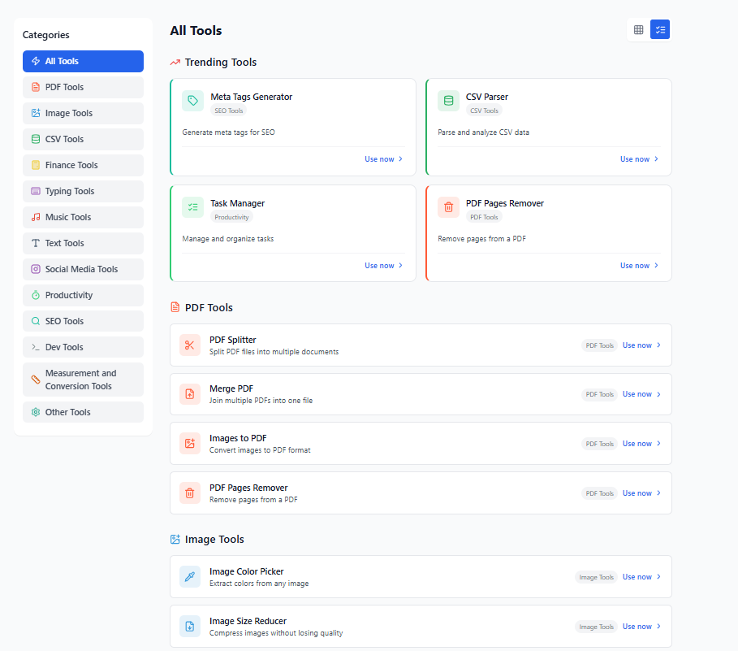Click the Social Media Tools instagram icon
Viewport: 738px width, 651px height.
pyautogui.click(x=36, y=269)
